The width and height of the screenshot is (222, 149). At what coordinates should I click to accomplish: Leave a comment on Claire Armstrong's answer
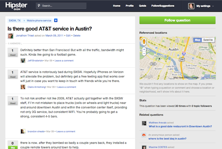click(67, 87)
